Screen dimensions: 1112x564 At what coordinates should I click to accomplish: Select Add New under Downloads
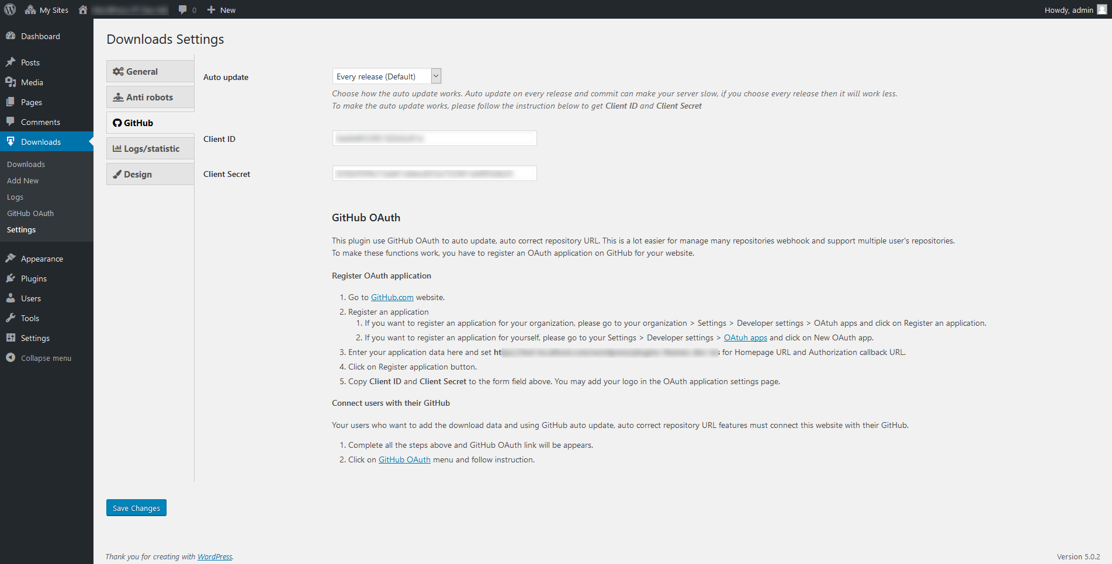[23, 180]
